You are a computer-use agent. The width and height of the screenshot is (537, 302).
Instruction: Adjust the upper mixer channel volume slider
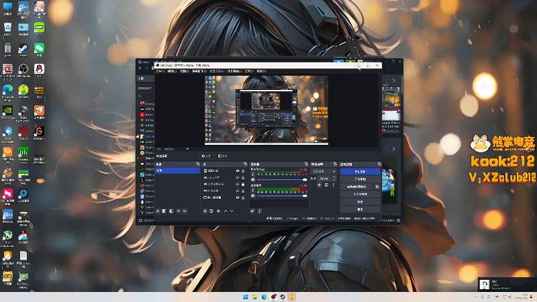pos(282,179)
